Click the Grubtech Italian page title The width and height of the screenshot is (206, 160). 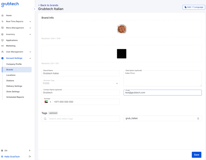(x=51, y=9)
